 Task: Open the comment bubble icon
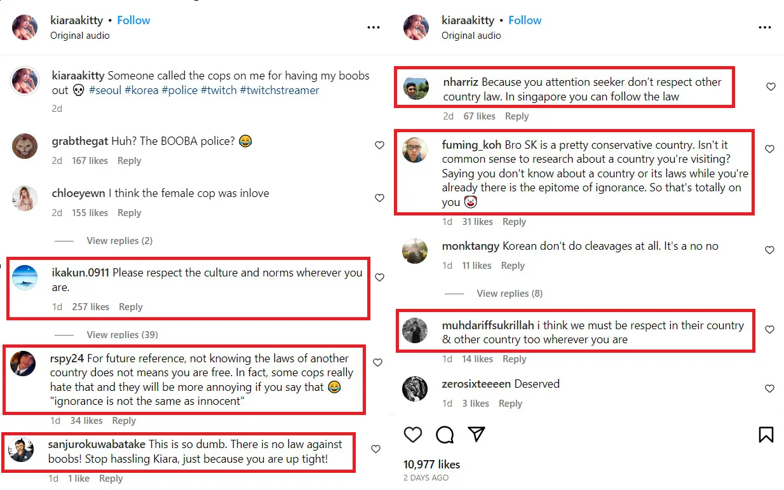[445, 435]
